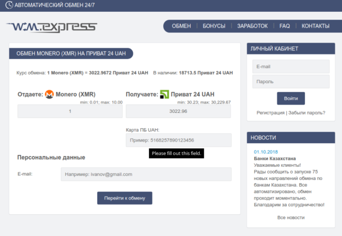Open the FAQ menu item
The height and width of the screenshot is (236, 342).
click(x=285, y=26)
